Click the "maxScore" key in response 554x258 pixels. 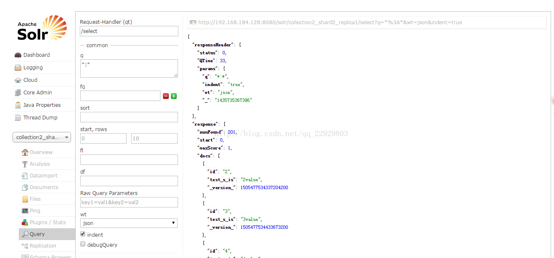click(x=211, y=148)
